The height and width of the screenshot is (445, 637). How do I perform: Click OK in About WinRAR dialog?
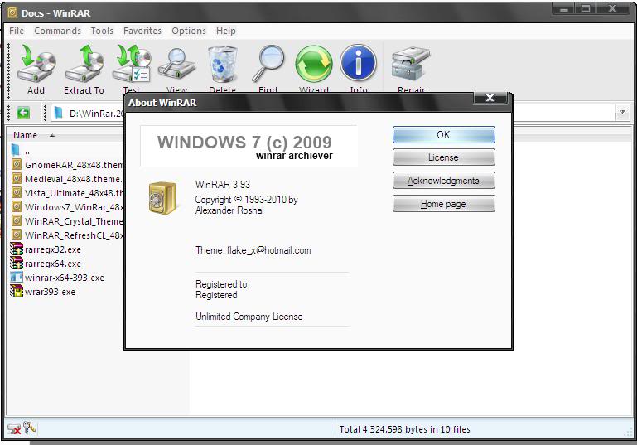click(x=444, y=134)
